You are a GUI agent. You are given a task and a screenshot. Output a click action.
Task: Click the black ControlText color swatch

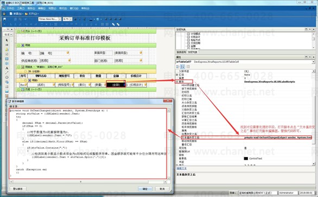(246, 159)
